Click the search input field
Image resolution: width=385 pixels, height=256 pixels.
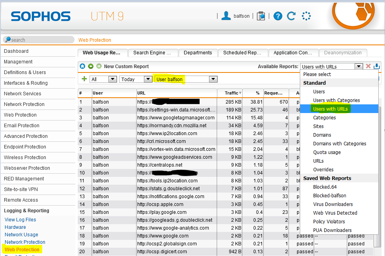39,40
